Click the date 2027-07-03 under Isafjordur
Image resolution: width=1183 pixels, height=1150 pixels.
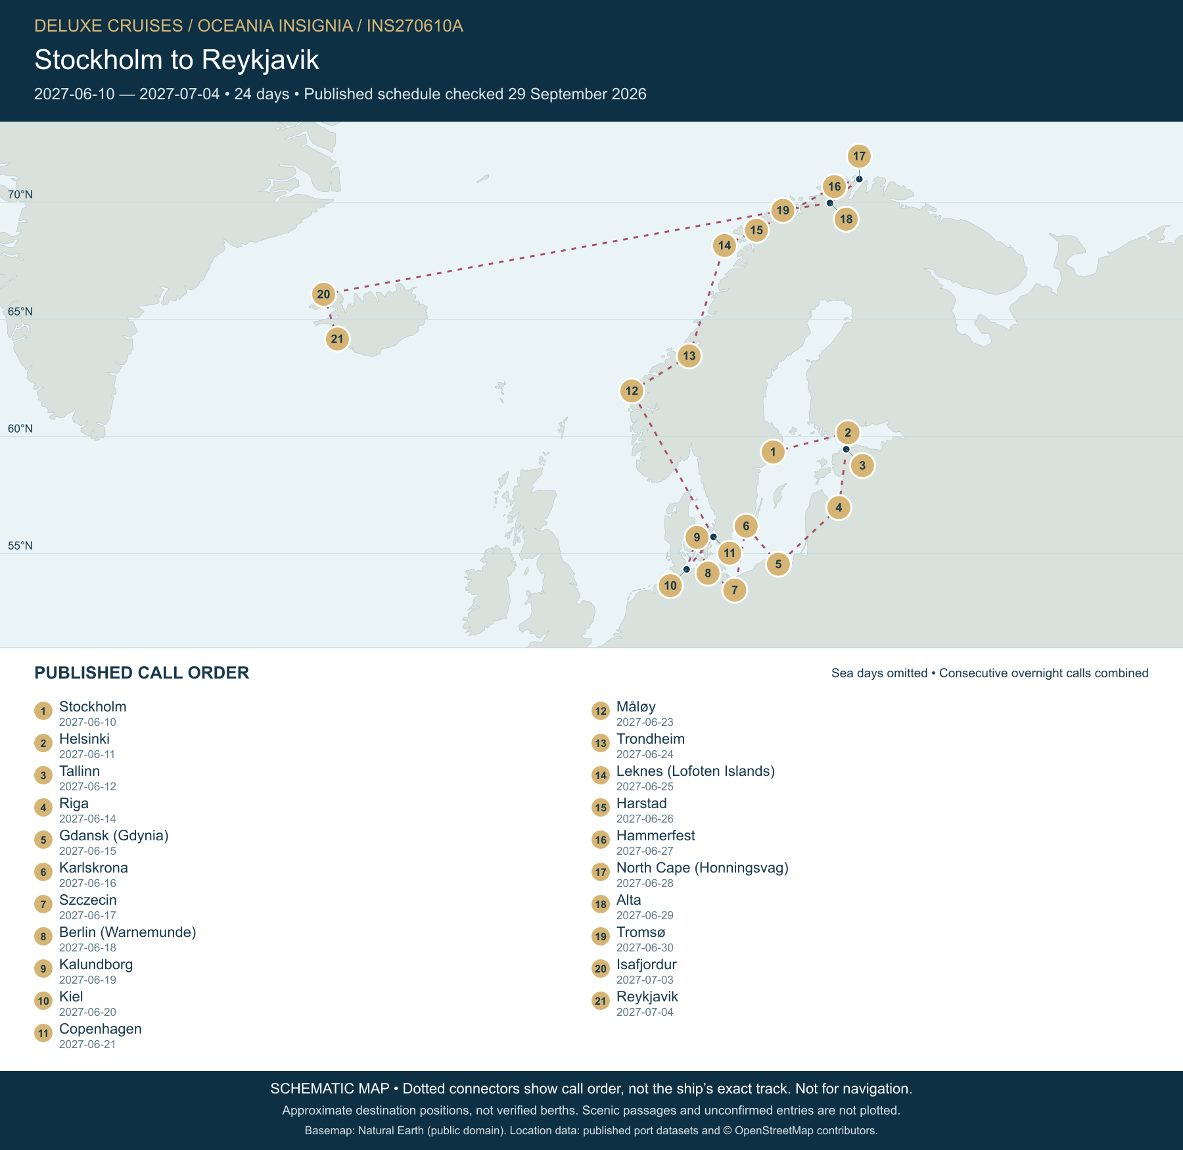click(x=645, y=980)
